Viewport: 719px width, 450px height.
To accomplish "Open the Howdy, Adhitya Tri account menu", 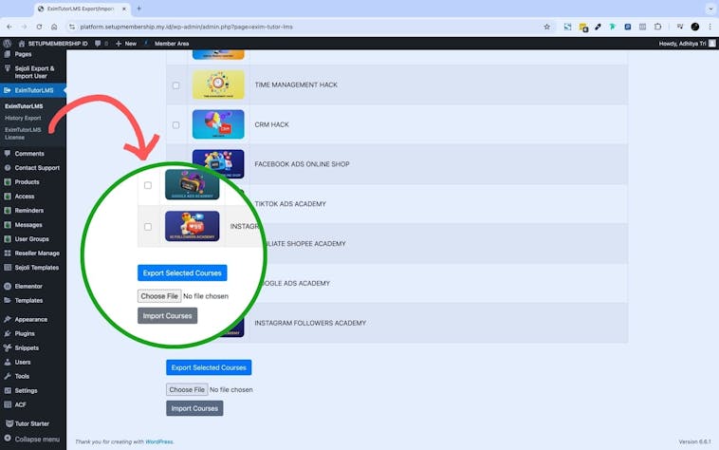I will 681,43.
